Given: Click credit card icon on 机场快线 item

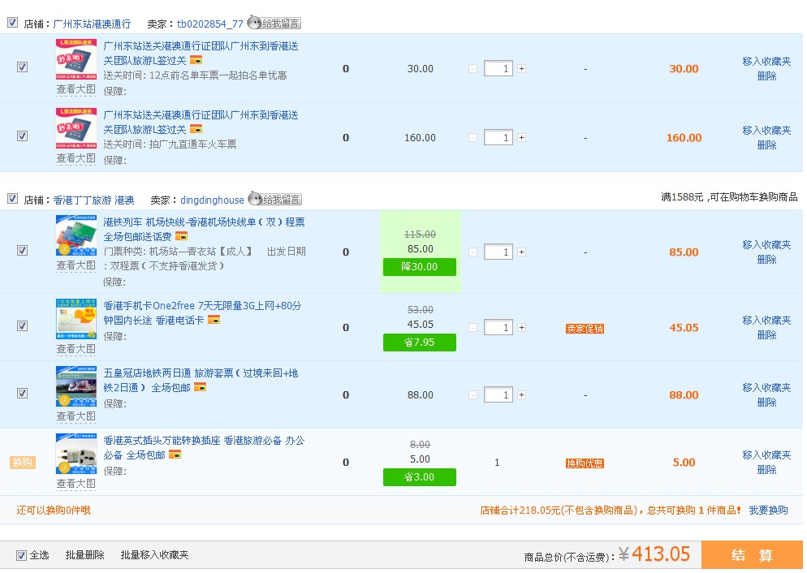Looking at the screenshot, I should tap(181, 236).
